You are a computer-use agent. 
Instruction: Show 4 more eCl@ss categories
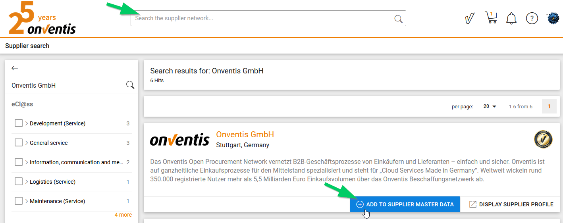(123, 215)
